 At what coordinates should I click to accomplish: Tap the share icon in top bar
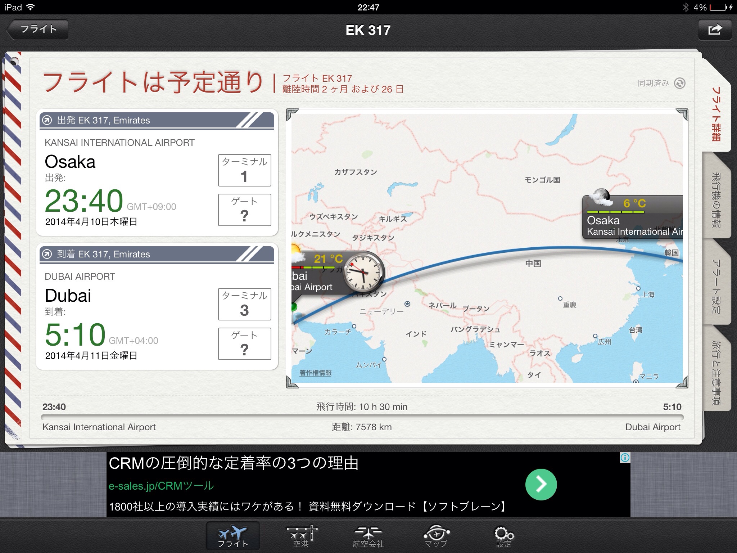click(715, 30)
